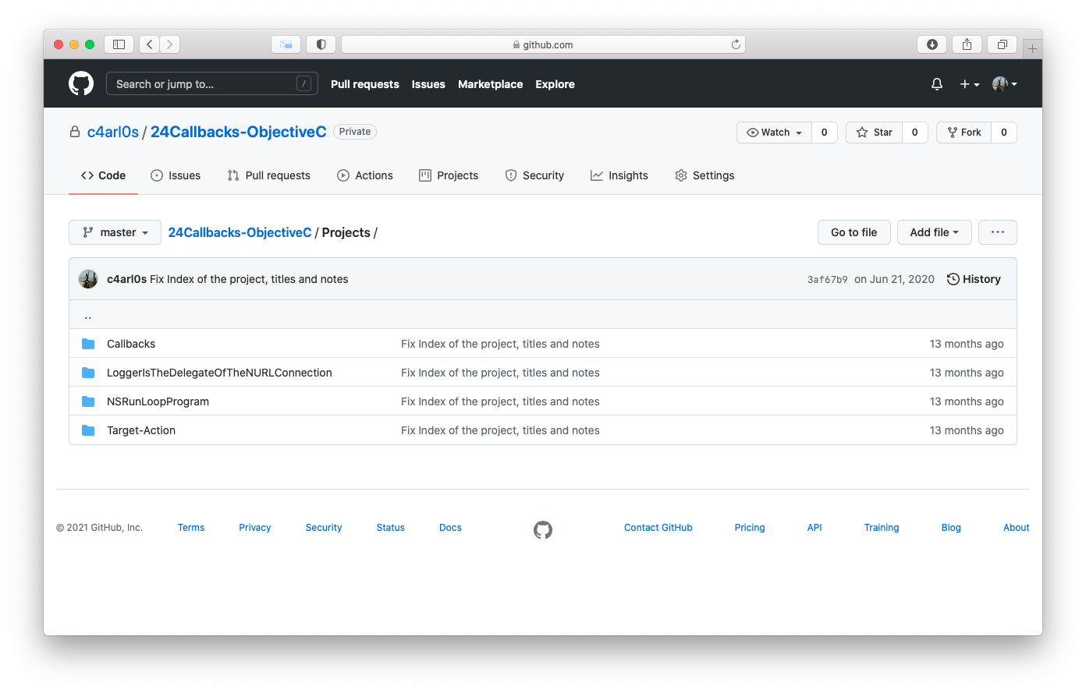Go back with Safari back arrow
1086x693 pixels.
(150, 44)
